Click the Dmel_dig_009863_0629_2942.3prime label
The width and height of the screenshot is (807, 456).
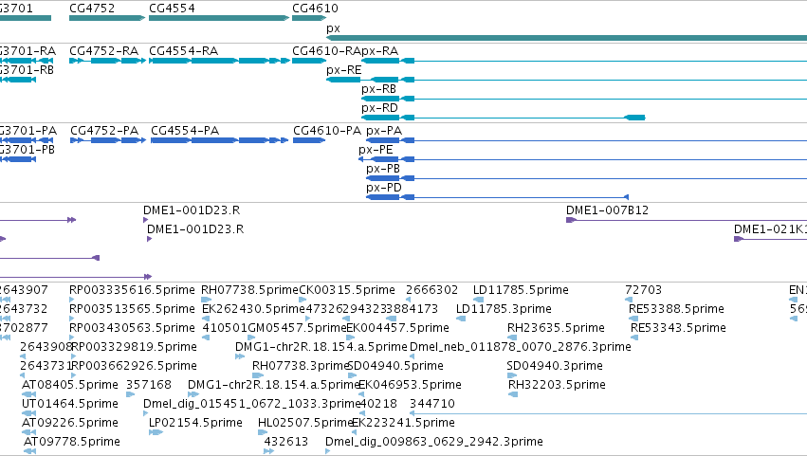tap(434, 442)
